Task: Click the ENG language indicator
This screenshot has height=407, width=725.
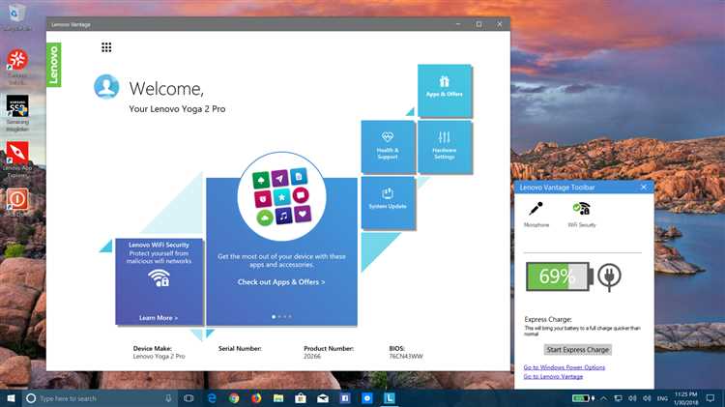Action: click(662, 398)
